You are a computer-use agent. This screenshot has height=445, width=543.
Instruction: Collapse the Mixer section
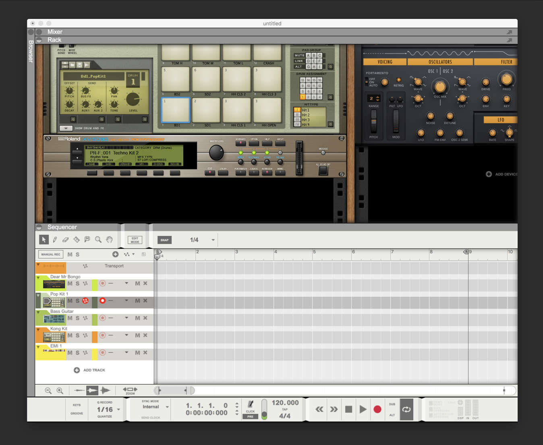point(39,32)
